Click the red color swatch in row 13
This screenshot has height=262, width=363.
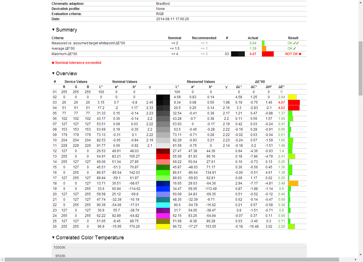[x=163, y=156]
